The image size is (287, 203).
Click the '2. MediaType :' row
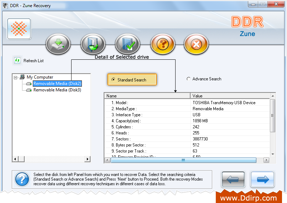click(187, 109)
